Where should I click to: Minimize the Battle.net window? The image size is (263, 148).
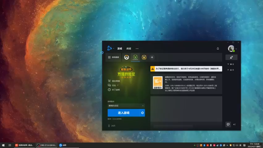(x=228, y=42)
